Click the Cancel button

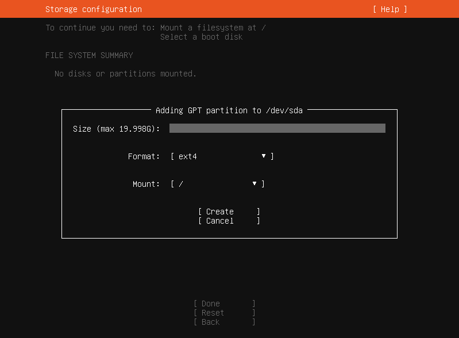point(229,221)
